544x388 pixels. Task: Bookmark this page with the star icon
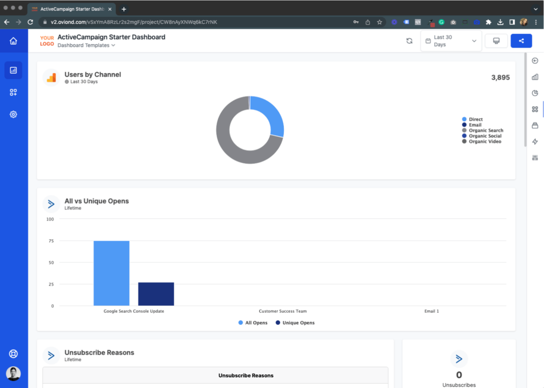379,22
